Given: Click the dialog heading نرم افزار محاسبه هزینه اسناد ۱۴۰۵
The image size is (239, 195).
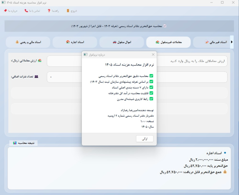Looking at the screenshot, I should tap(130, 65).
